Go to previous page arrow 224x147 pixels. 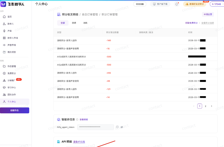click(194, 106)
